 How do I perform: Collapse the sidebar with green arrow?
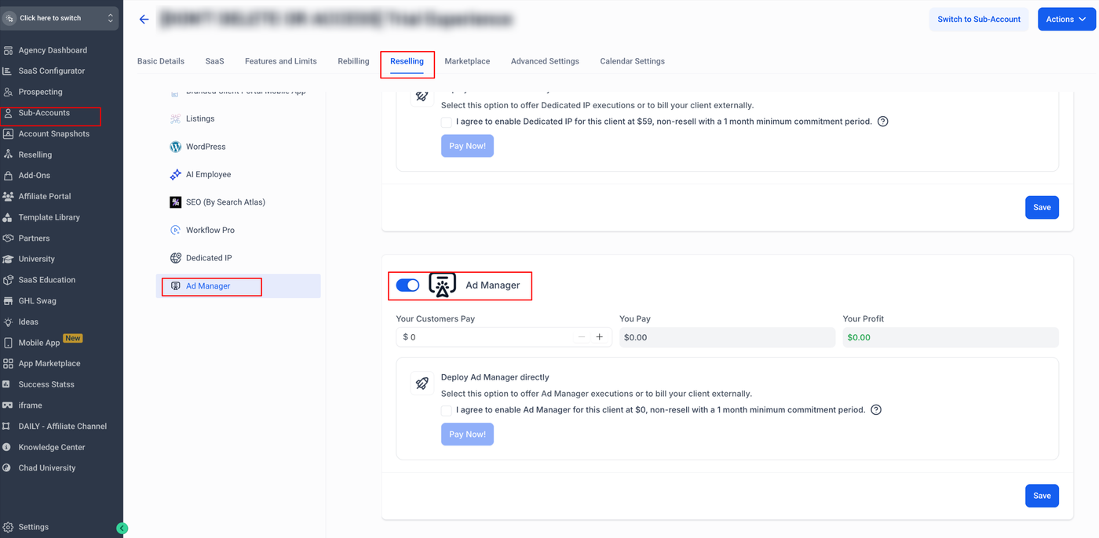point(122,529)
